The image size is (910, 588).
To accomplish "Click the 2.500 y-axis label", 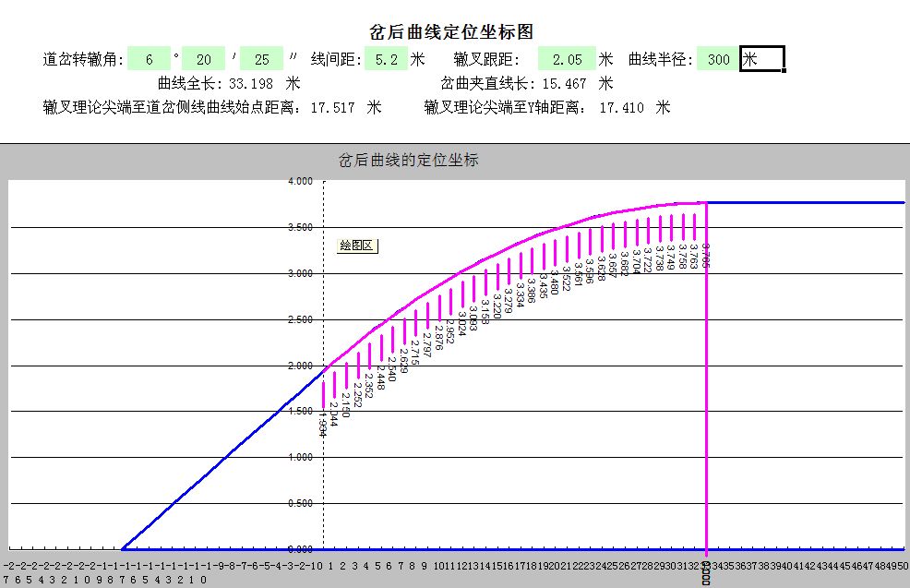I will click(300, 319).
